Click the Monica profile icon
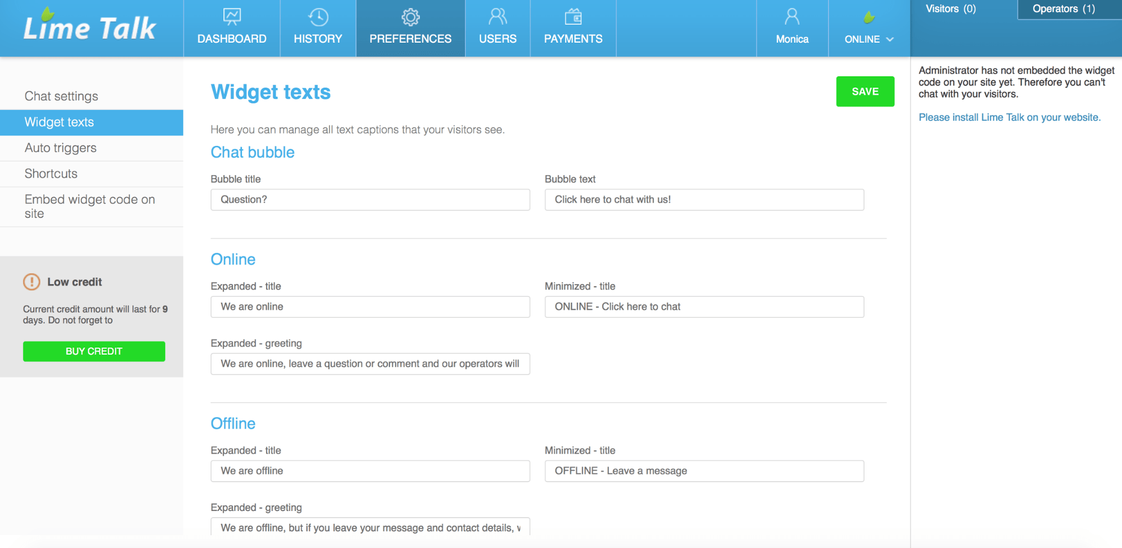Image resolution: width=1122 pixels, height=548 pixels. (x=792, y=17)
